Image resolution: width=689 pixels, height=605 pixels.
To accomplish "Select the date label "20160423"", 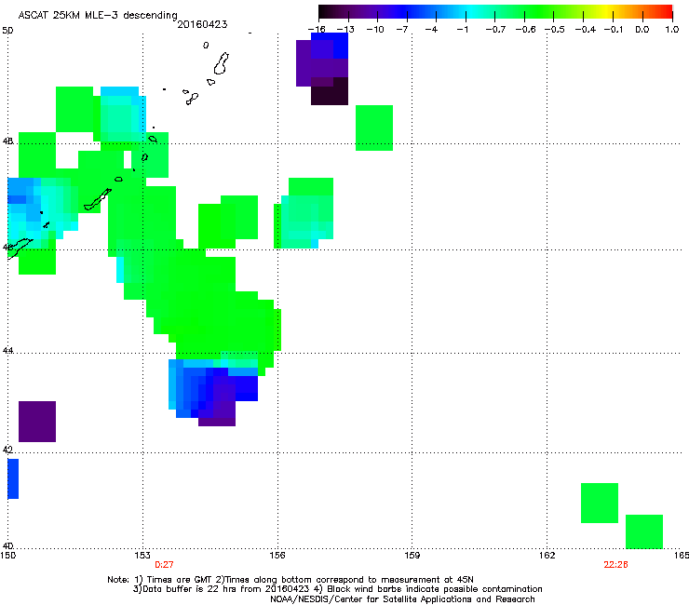I will coord(202,24).
